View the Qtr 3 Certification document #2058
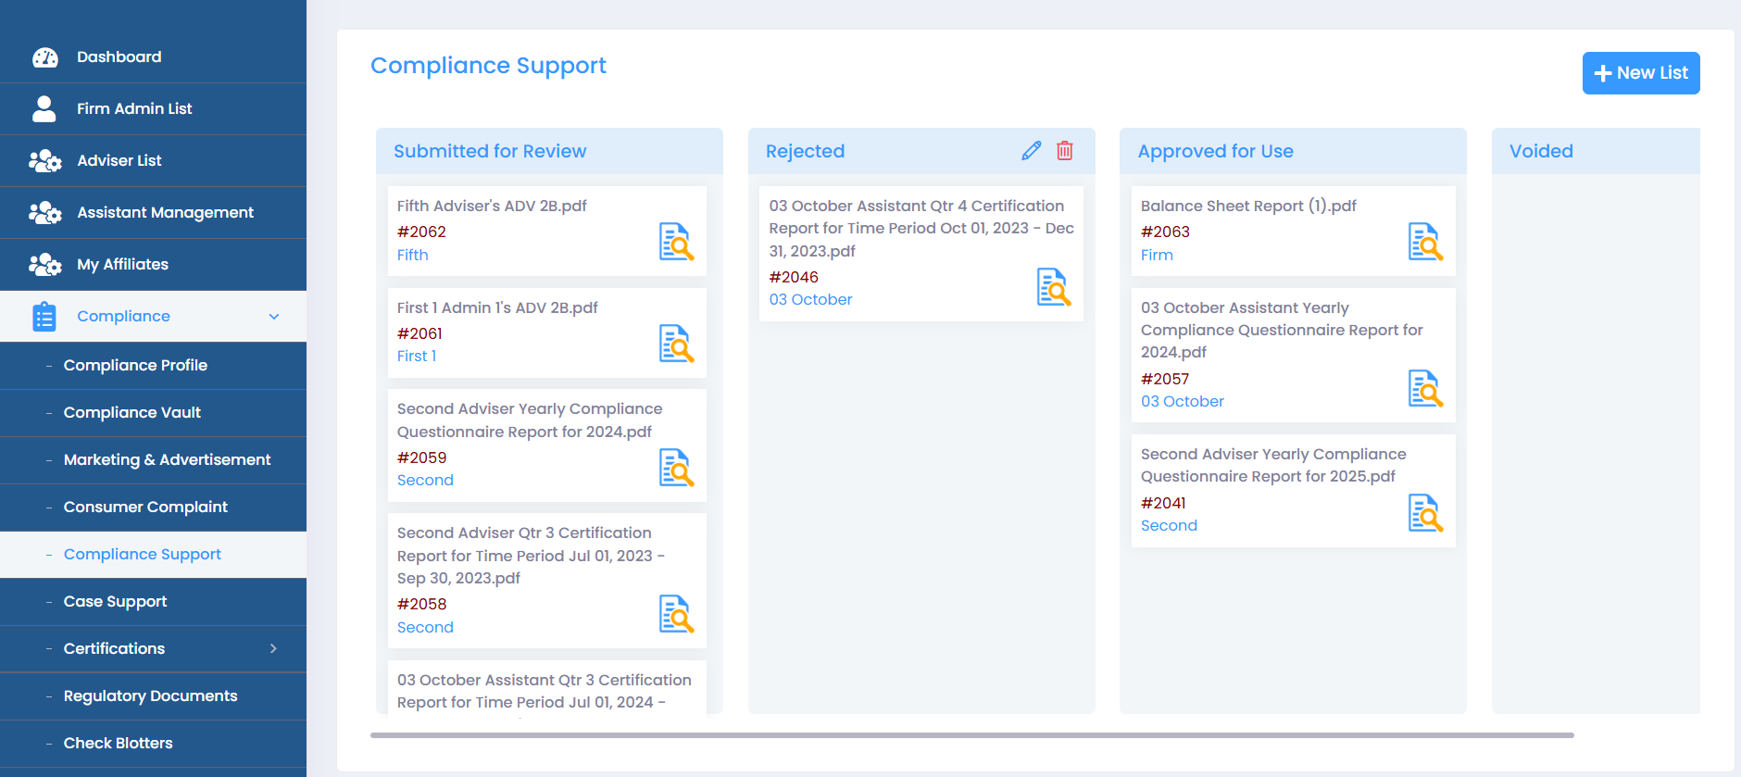Image resolution: width=1741 pixels, height=777 pixels. pos(676,614)
